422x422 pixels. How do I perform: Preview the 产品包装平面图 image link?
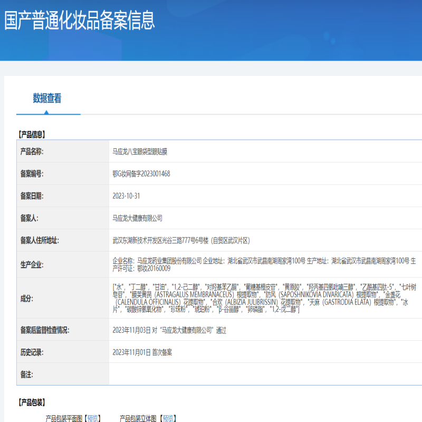pos(93,418)
